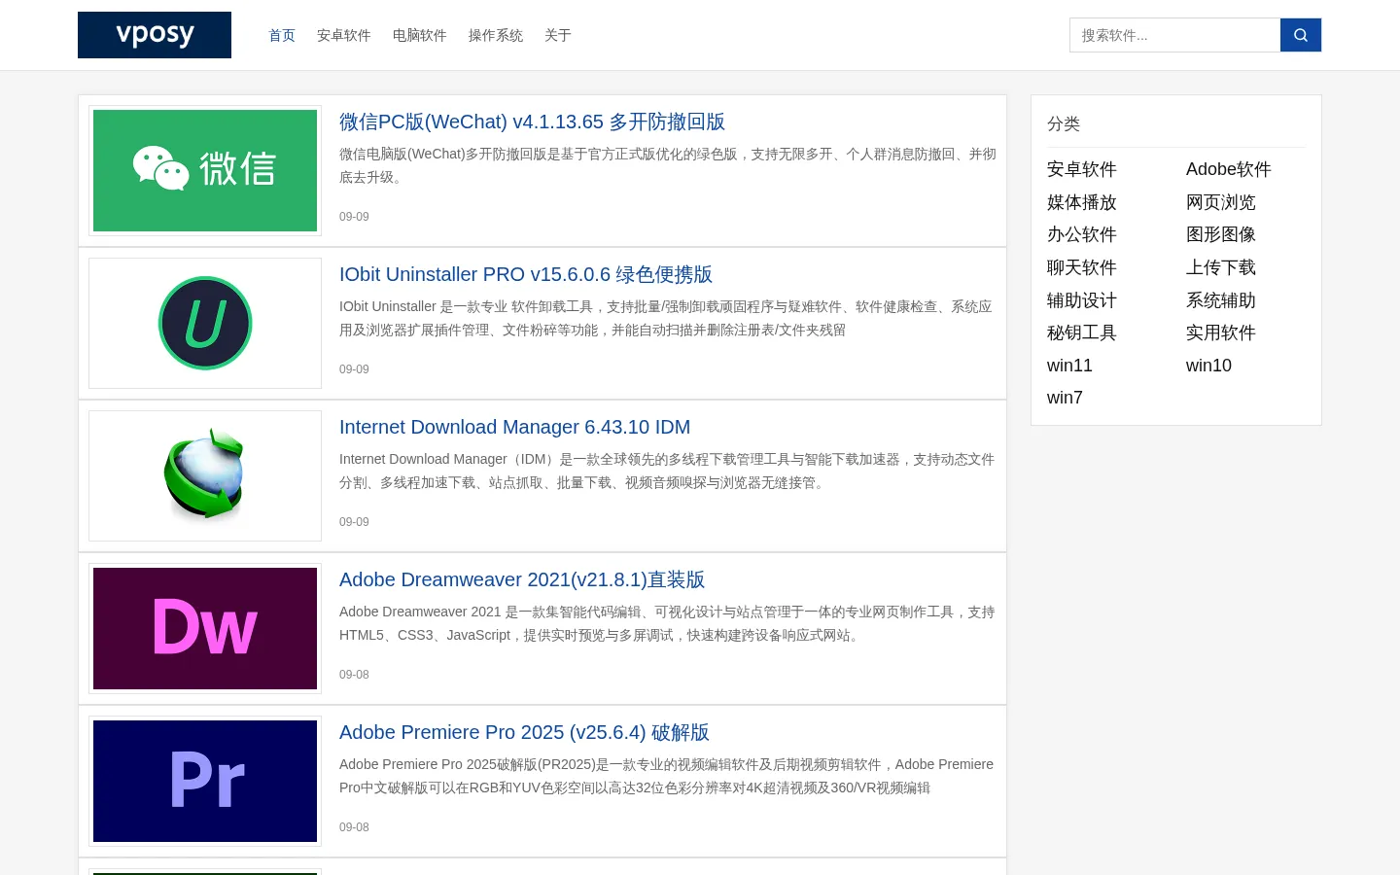Select 安卓软件 category in the sidebar
Viewport: 1400px width, 875px height.
1082,169
